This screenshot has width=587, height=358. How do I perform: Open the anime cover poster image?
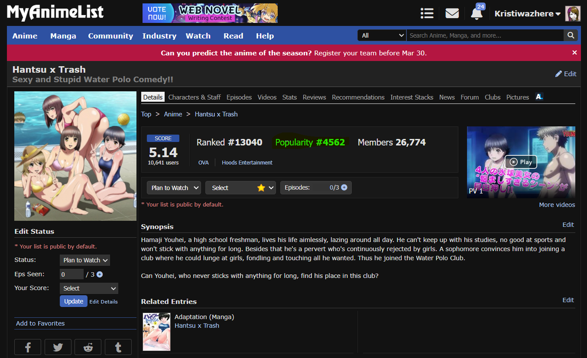pos(75,156)
